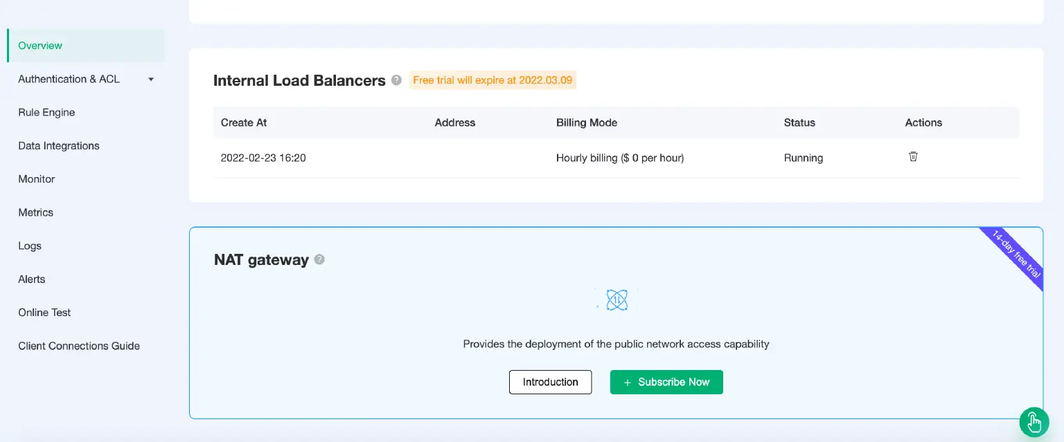Image resolution: width=1064 pixels, height=442 pixels.
Task: Open the Client Connections Guide
Action: point(78,345)
